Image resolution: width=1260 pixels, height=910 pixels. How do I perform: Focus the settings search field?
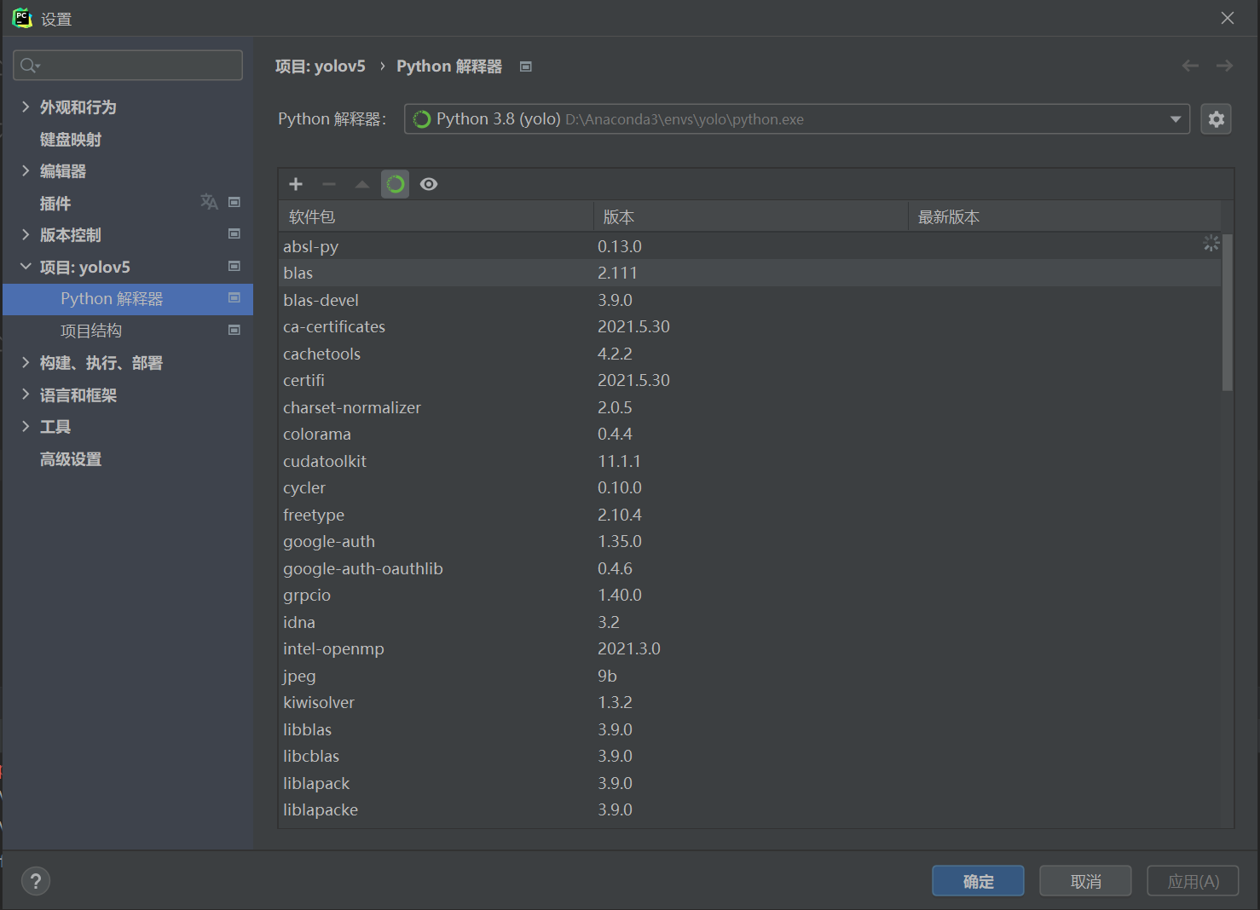tap(128, 66)
